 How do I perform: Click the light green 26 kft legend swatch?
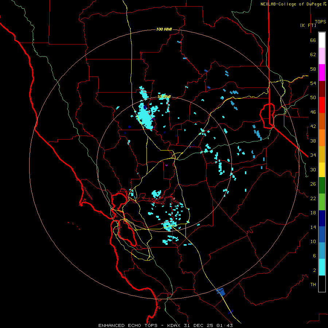[322, 202]
